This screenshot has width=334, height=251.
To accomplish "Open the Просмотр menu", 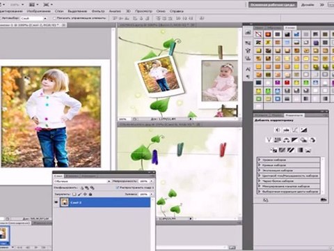I will point(144,11).
